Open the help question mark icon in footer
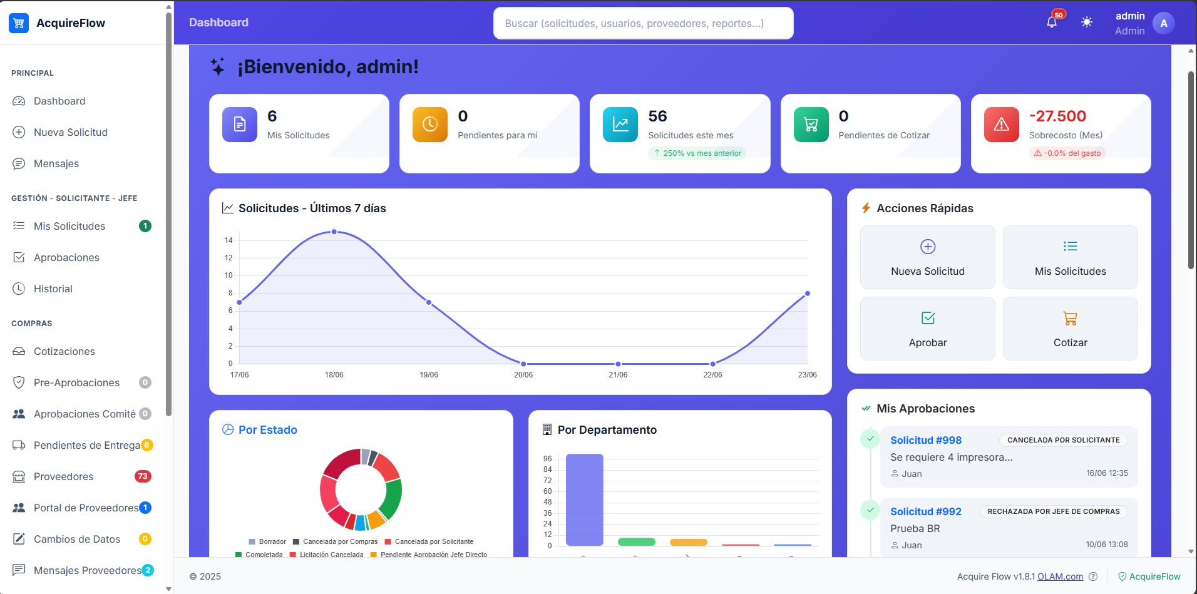1197x594 pixels. click(x=1093, y=576)
